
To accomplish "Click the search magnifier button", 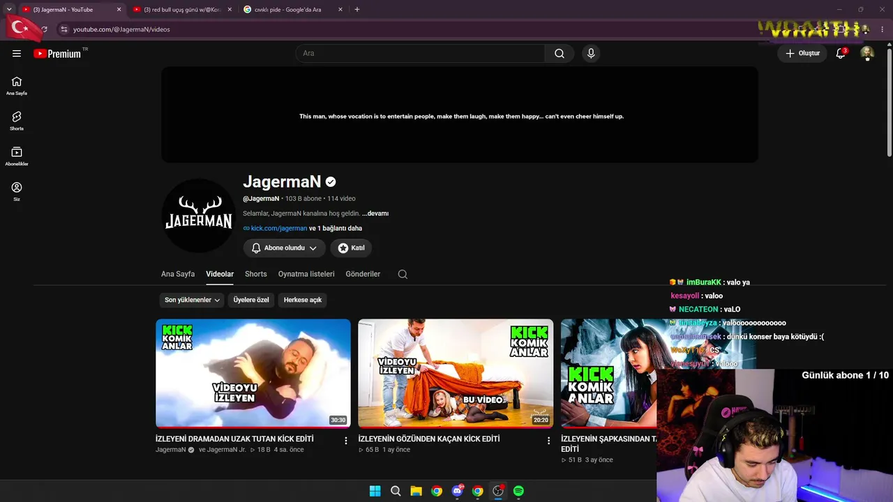I will point(560,54).
